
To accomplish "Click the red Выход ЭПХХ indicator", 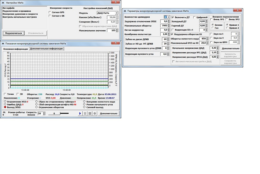I will point(5,107).
